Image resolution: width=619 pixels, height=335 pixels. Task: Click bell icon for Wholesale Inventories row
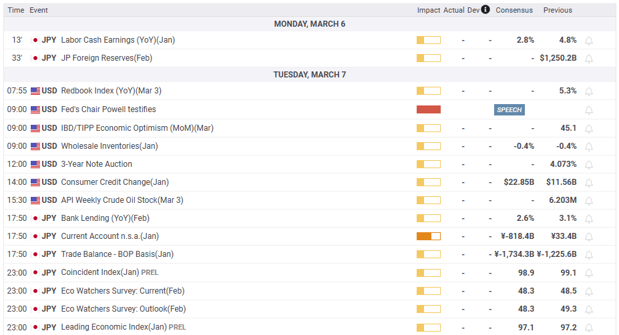click(x=589, y=146)
